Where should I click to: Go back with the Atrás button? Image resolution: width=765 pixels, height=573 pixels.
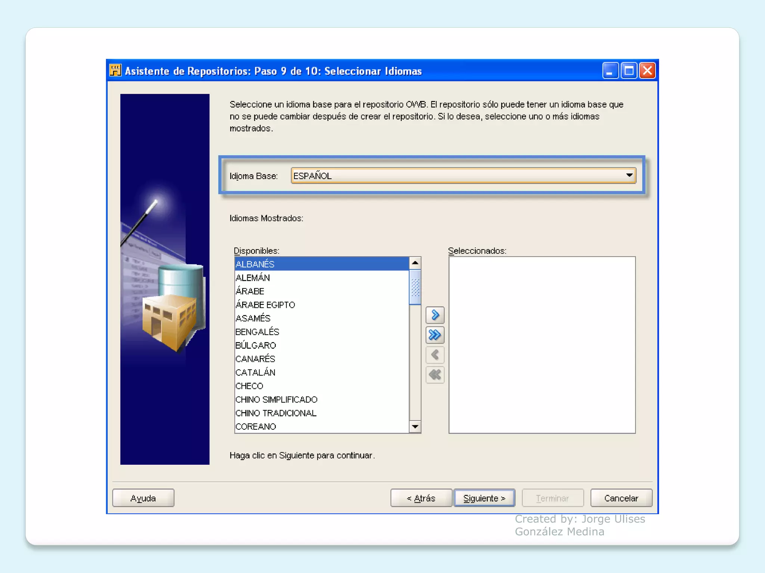pyautogui.click(x=421, y=498)
